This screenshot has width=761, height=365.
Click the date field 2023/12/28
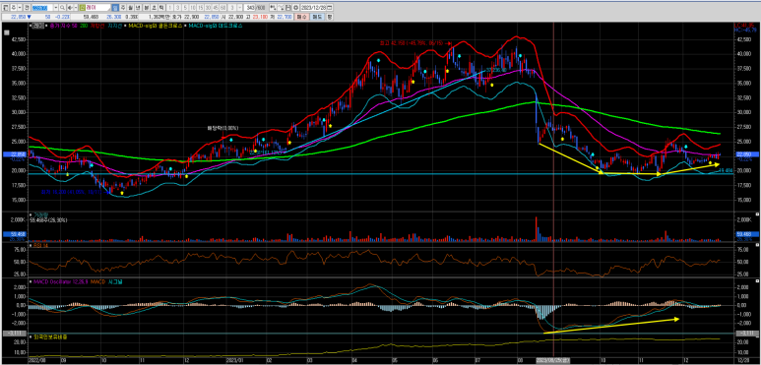click(x=313, y=8)
